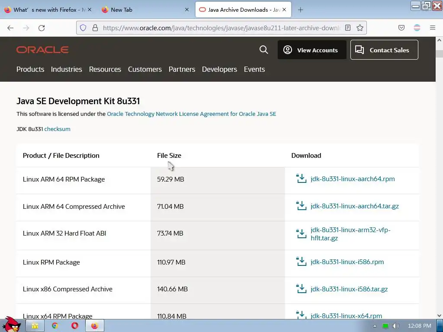Open the Resources menu

coord(105,69)
